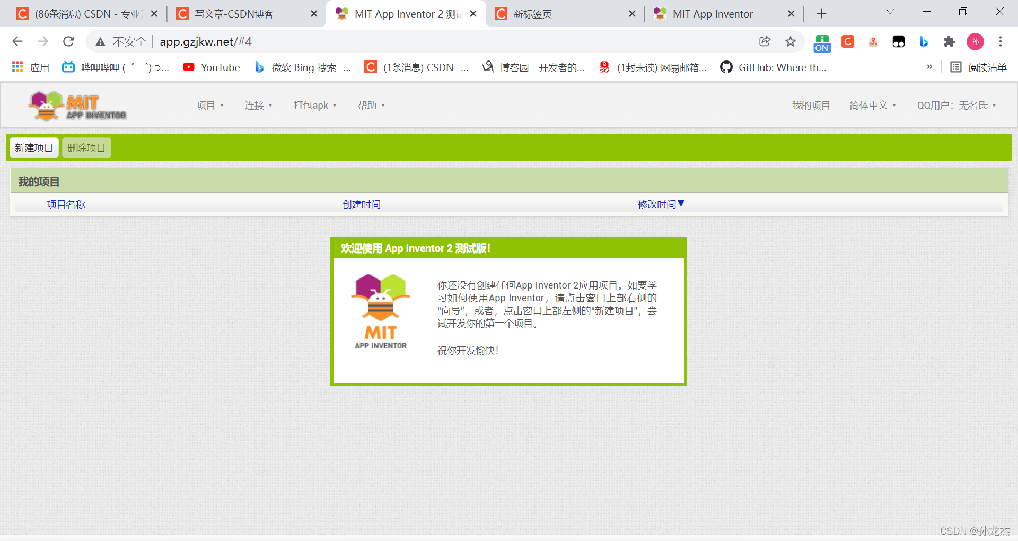This screenshot has width=1018, height=541.
Task: Open the Apps grid bookmark
Action: click(x=31, y=67)
